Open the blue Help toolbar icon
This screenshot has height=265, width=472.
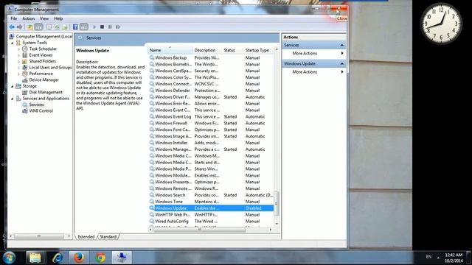point(75,27)
